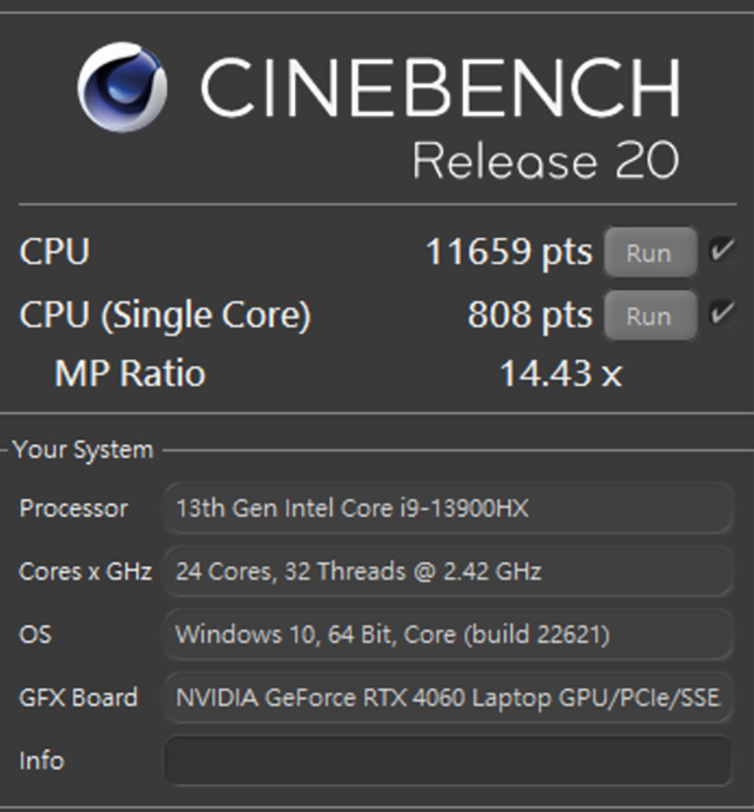Click the Cinebench sphere logo icon
Screen dimensions: 754x812
[x=123, y=87]
